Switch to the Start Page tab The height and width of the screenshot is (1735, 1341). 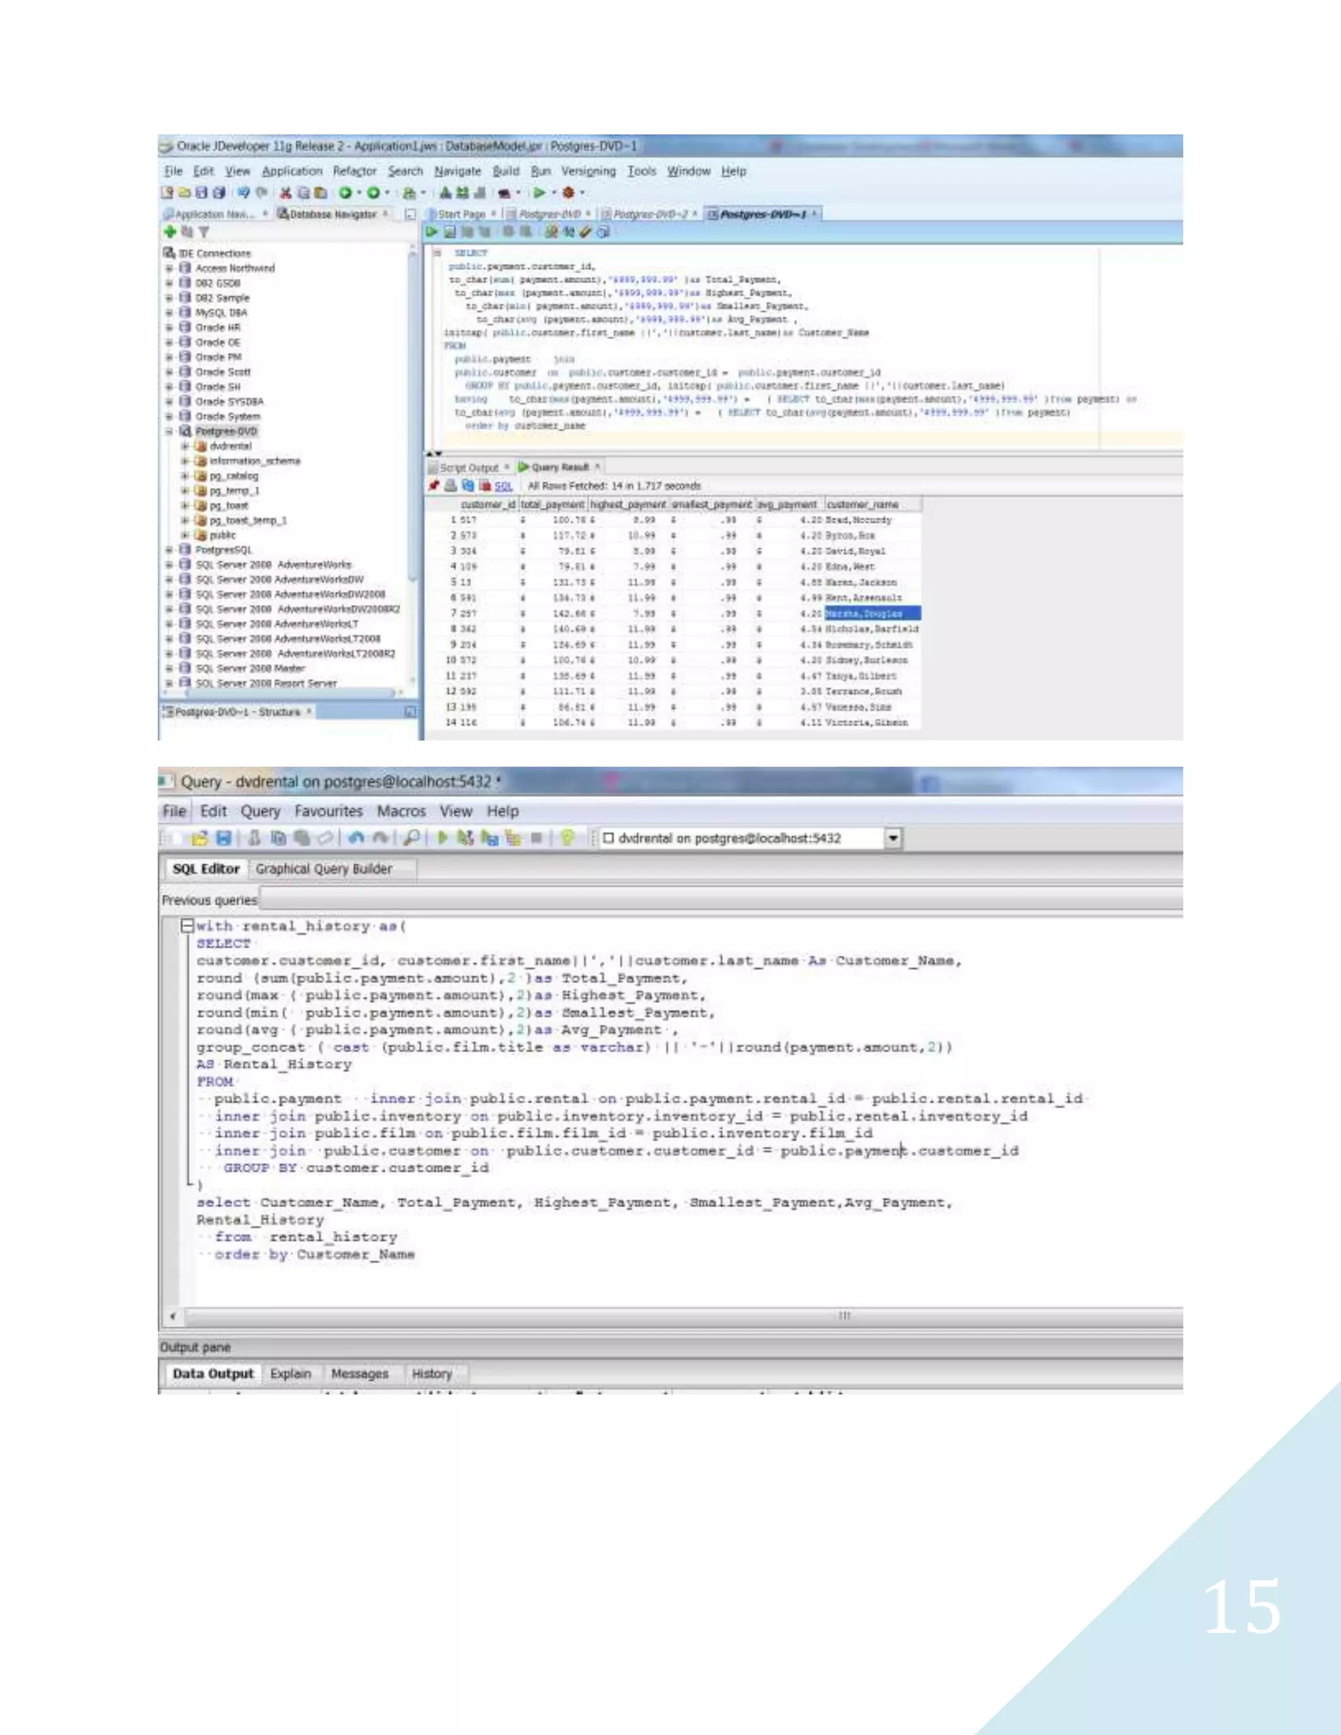[462, 213]
